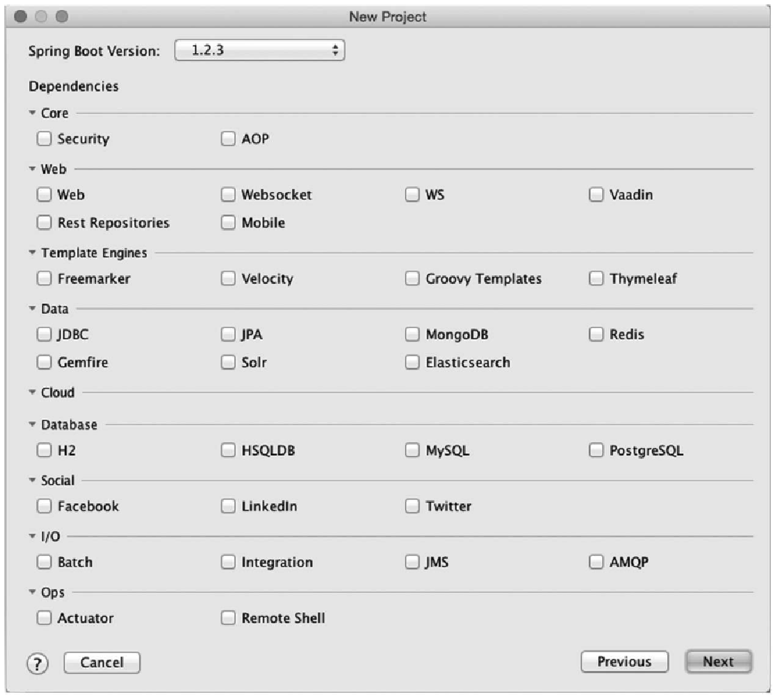Check the Gemfire checkbox
This screenshot has width=775, height=697.
(x=44, y=362)
